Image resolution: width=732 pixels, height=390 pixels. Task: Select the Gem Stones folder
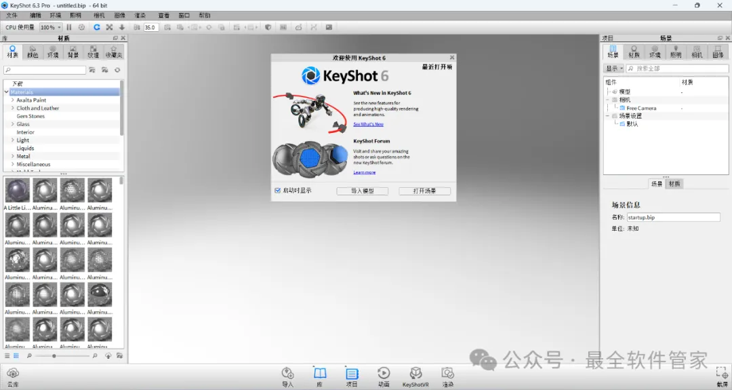pos(30,116)
